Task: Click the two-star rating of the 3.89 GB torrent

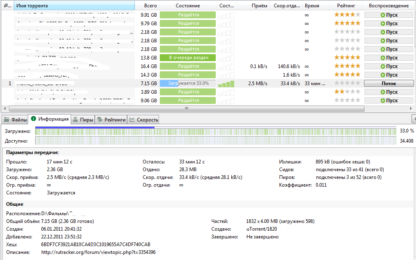Action: (347, 92)
